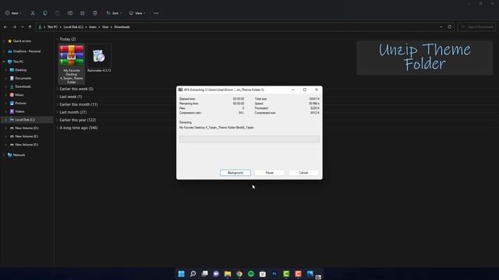Expand the Earlier this year (122) group

(x=58, y=120)
